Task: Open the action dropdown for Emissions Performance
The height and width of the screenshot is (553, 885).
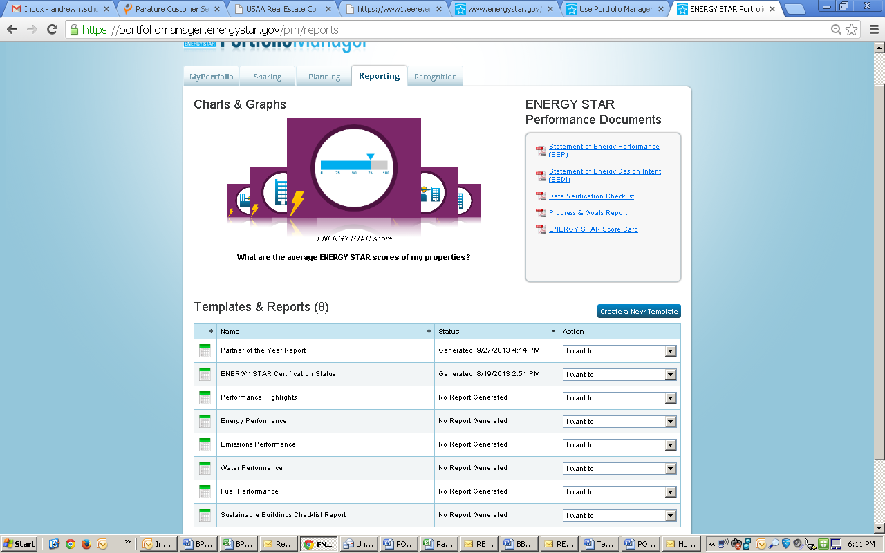Action: coord(619,445)
